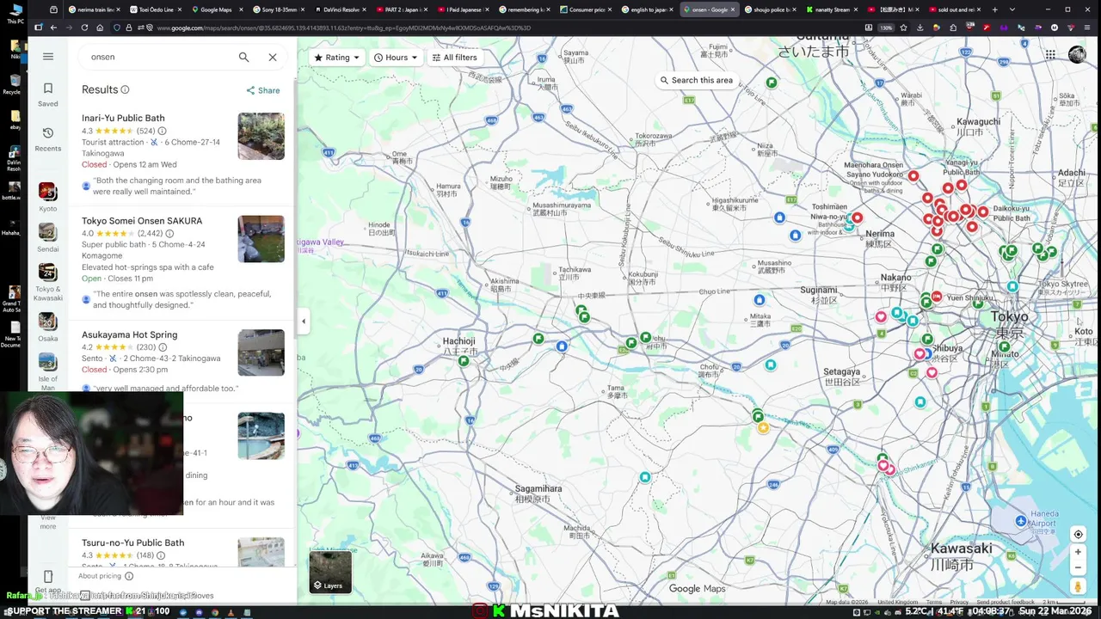Open Google account avatar menu

1077,55
